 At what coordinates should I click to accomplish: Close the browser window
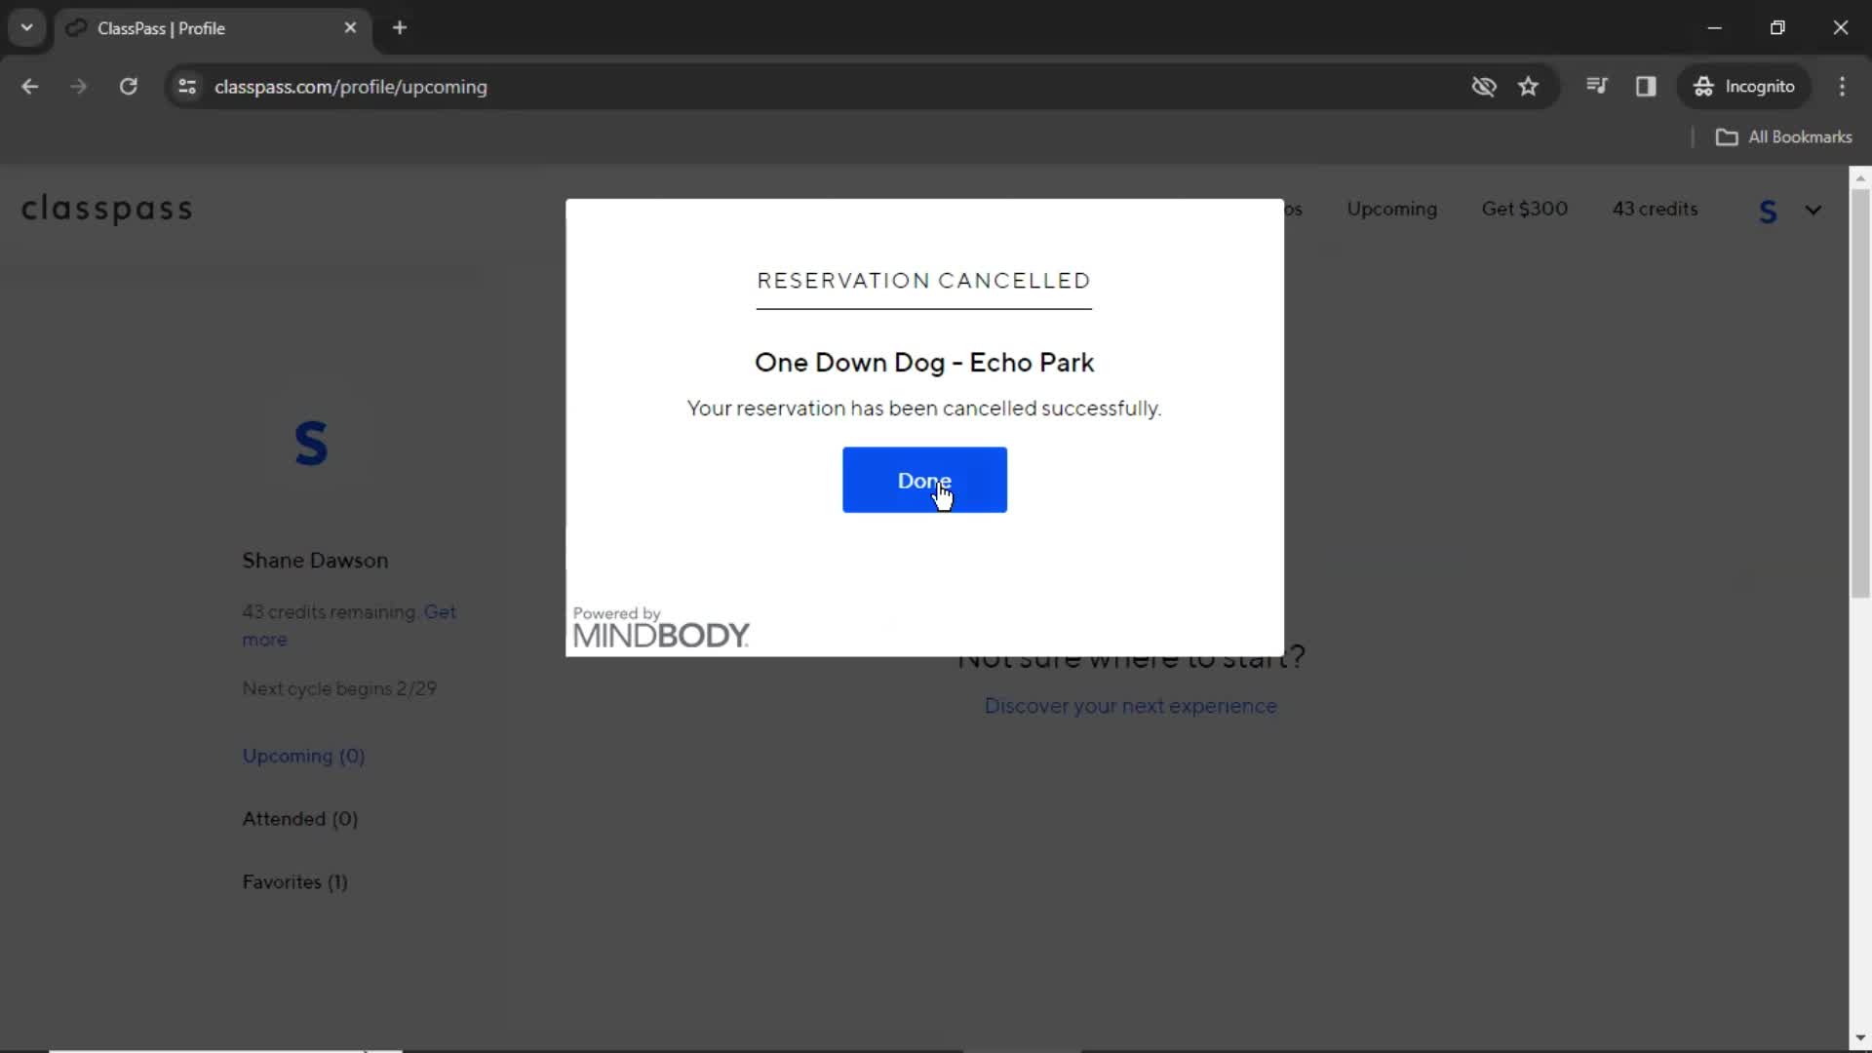point(1840,28)
